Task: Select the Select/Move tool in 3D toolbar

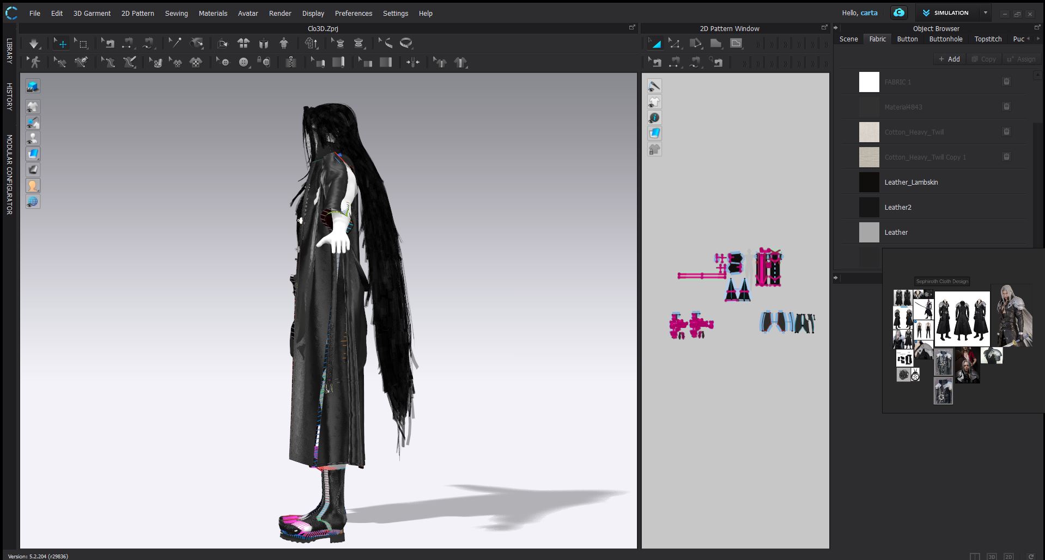Action: 60,44
